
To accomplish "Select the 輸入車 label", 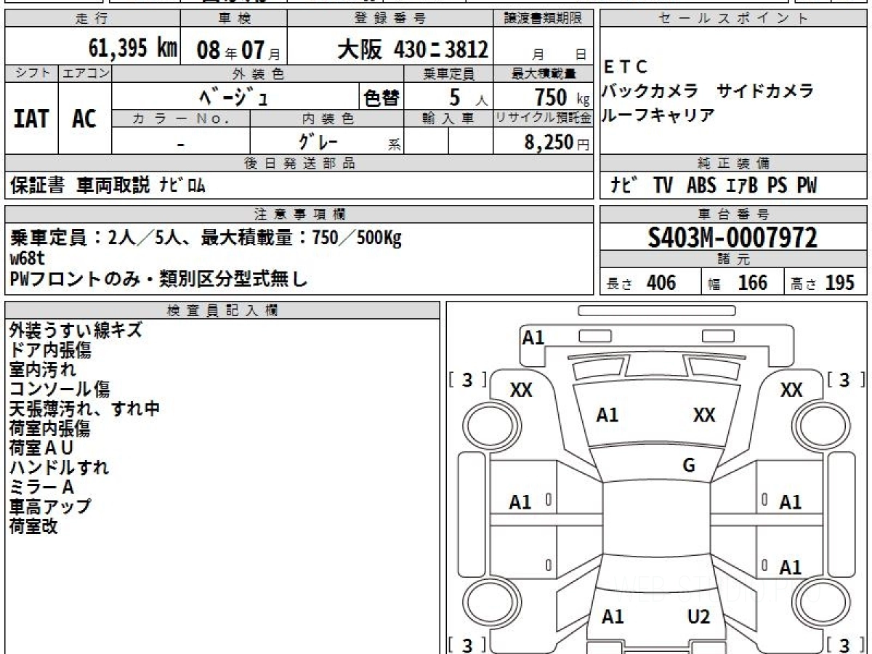I will pos(448,118).
